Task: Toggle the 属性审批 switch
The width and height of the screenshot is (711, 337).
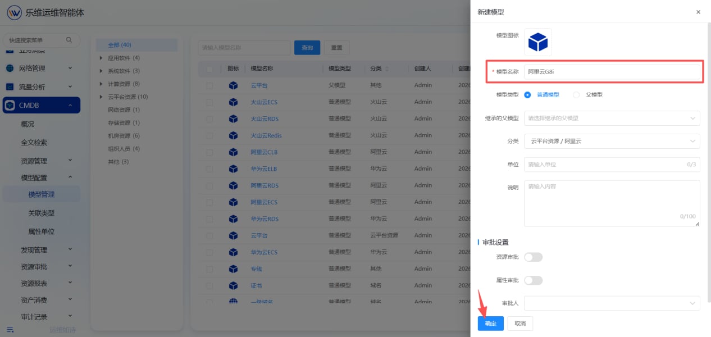Action: point(534,280)
